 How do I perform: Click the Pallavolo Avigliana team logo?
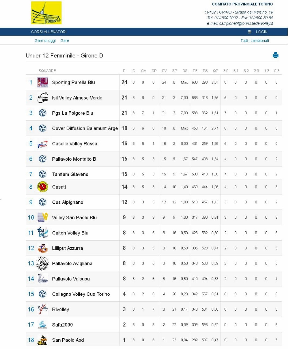(x=42, y=263)
